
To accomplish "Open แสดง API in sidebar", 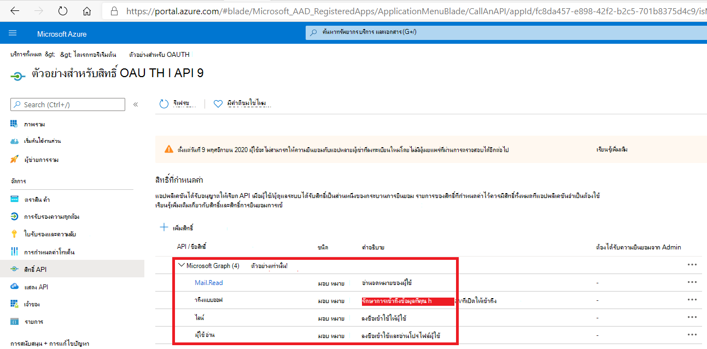I will click(x=36, y=287).
